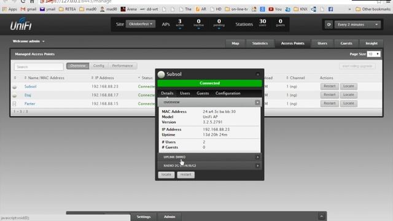Open the HD bookmark
Image resolution: width=393 pixels, height=221 pixels.
216,9
